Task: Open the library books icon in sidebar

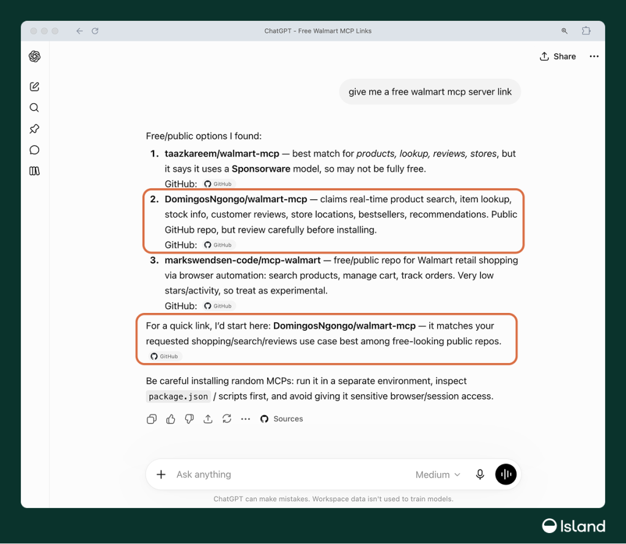Action: (x=34, y=171)
